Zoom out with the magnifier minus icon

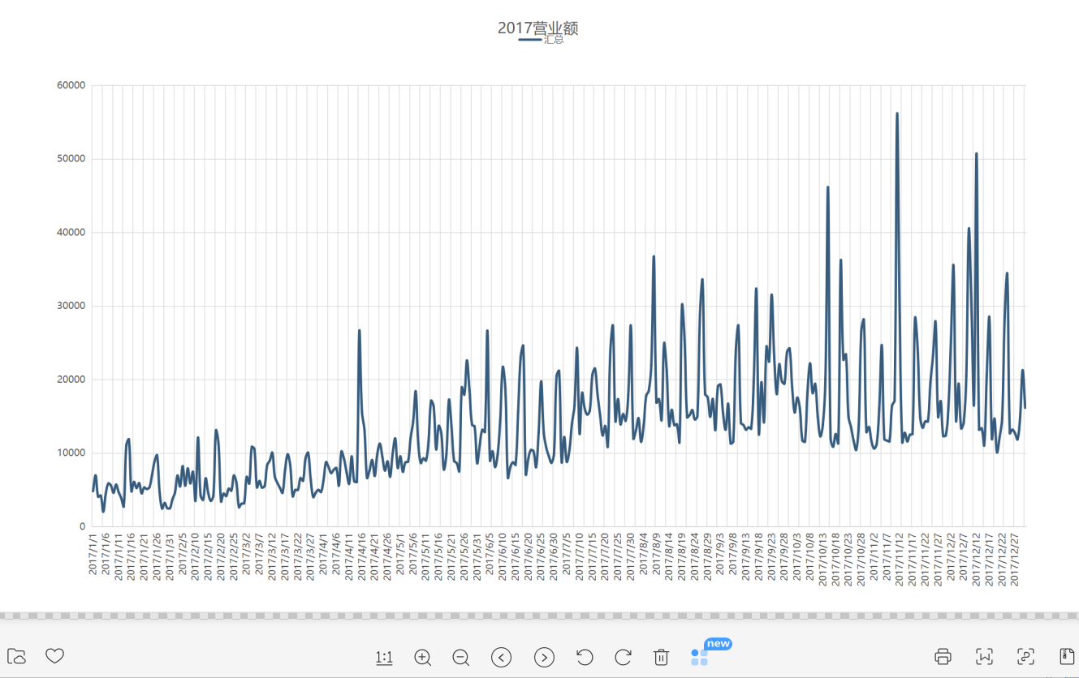461,657
